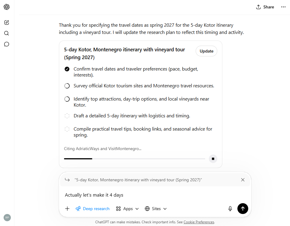Expand the Sites dropdown
290x226 pixels.
(x=156, y=209)
